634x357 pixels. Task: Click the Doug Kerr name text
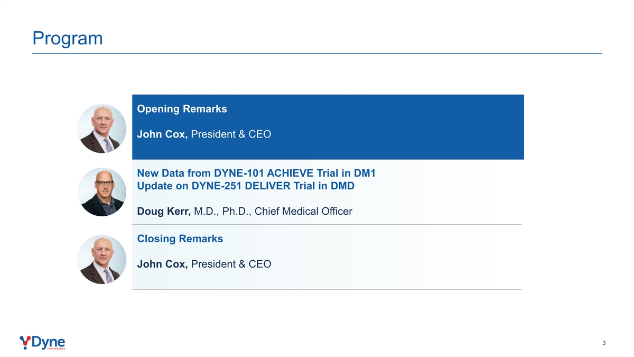[164, 212]
